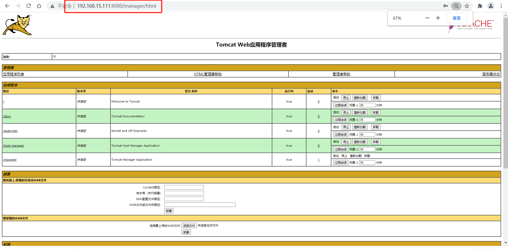
Task: Expire sessions for /manager
Action: pyautogui.click(x=341, y=163)
